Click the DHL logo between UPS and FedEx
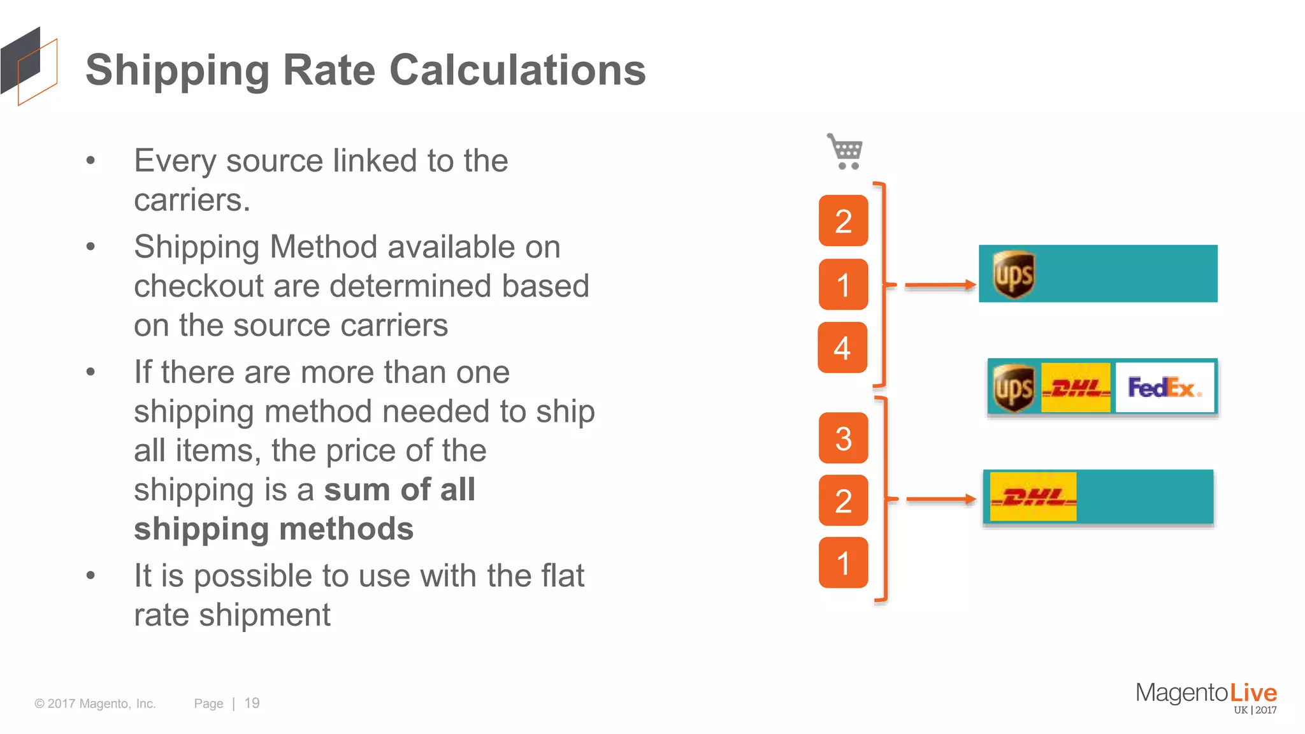The width and height of the screenshot is (1305, 734). [1076, 387]
